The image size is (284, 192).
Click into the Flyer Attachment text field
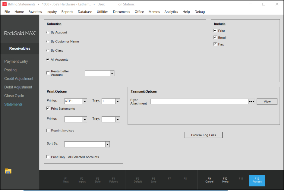pos(199,102)
